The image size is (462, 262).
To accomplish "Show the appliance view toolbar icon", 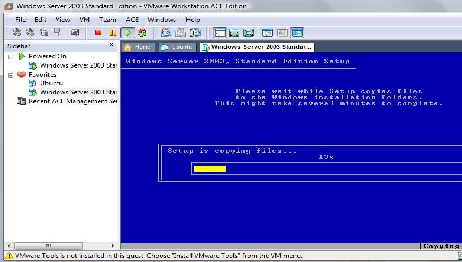I will [x=282, y=33].
